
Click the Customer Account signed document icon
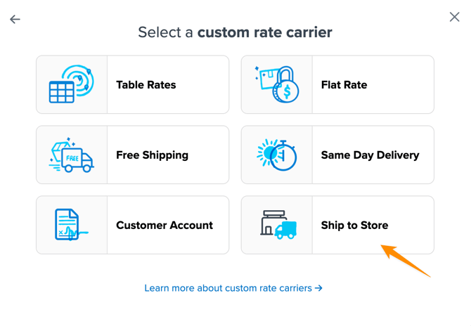[x=71, y=225]
